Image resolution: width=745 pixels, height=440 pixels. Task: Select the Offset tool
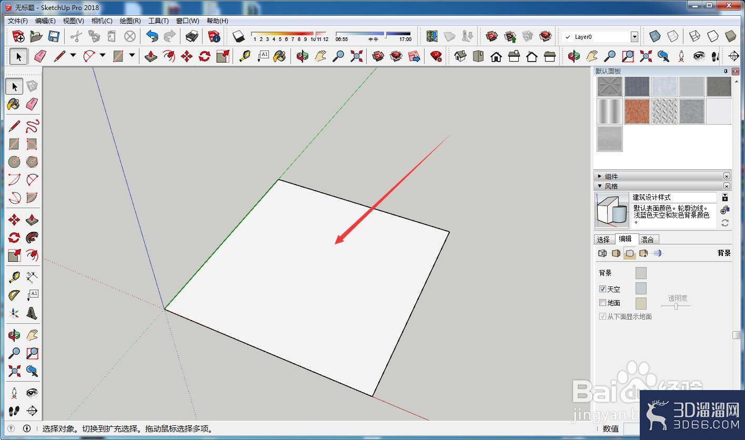(x=32, y=255)
